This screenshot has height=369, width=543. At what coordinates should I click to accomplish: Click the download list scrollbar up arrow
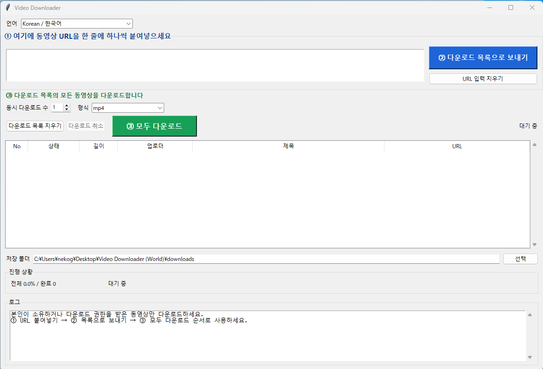535,145
